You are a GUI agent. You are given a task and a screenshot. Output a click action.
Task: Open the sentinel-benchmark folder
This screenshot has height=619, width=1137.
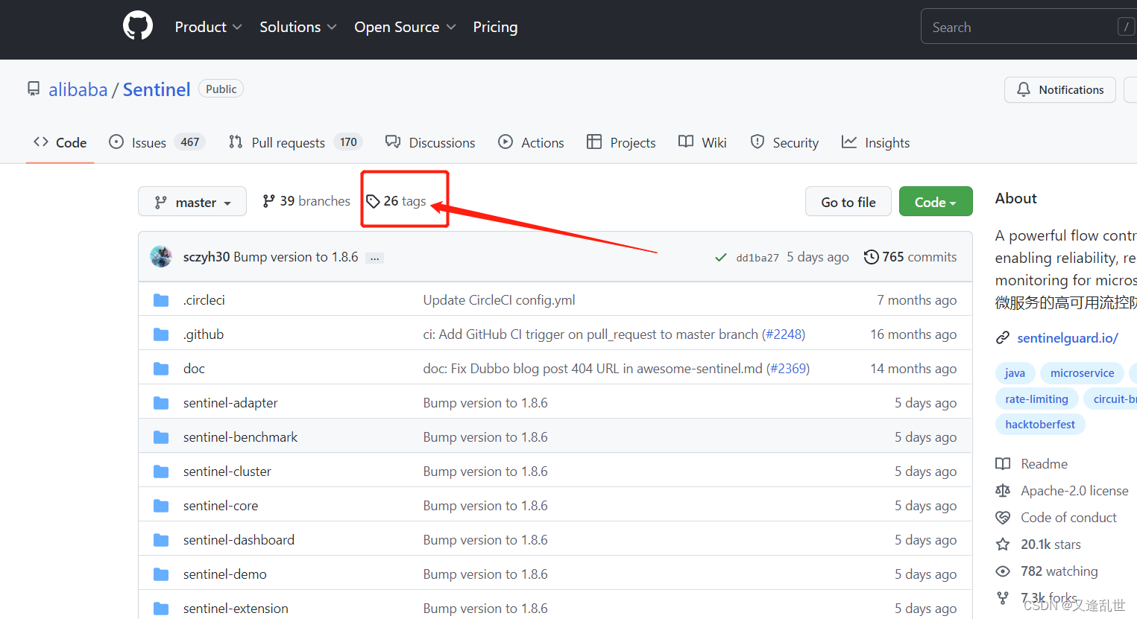(240, 437)
